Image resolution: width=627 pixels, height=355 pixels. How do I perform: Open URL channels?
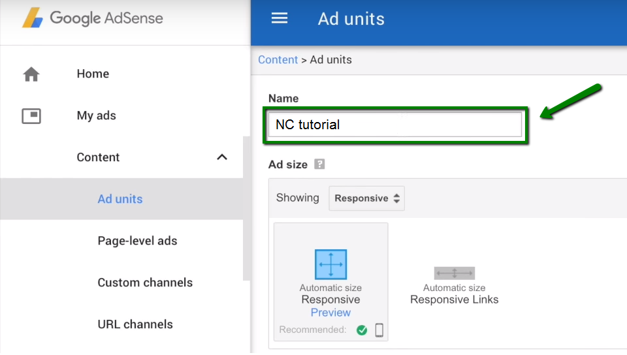[x=135, y=324]
